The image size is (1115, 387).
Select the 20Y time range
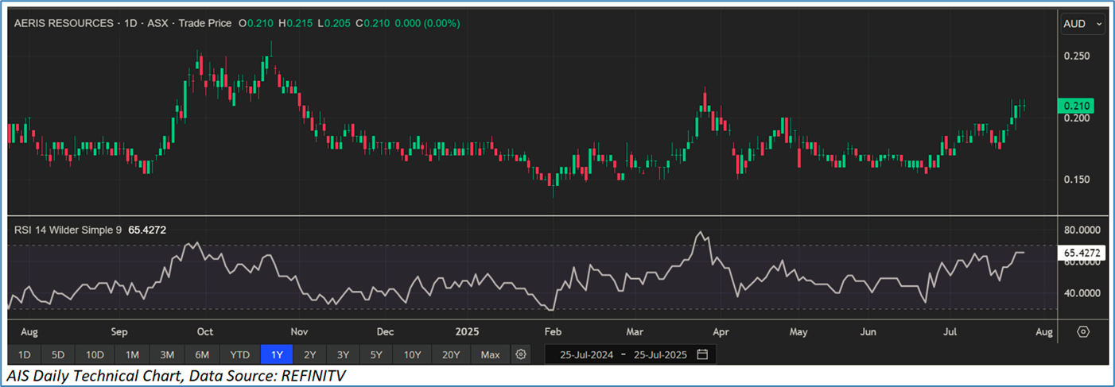pos(451,354)
